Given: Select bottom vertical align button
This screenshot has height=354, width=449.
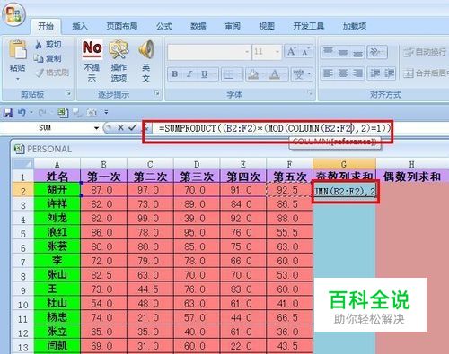Looking at the screenshot, I should point(357,52).
